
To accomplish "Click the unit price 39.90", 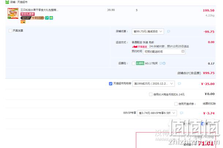I will pos(111,10).
